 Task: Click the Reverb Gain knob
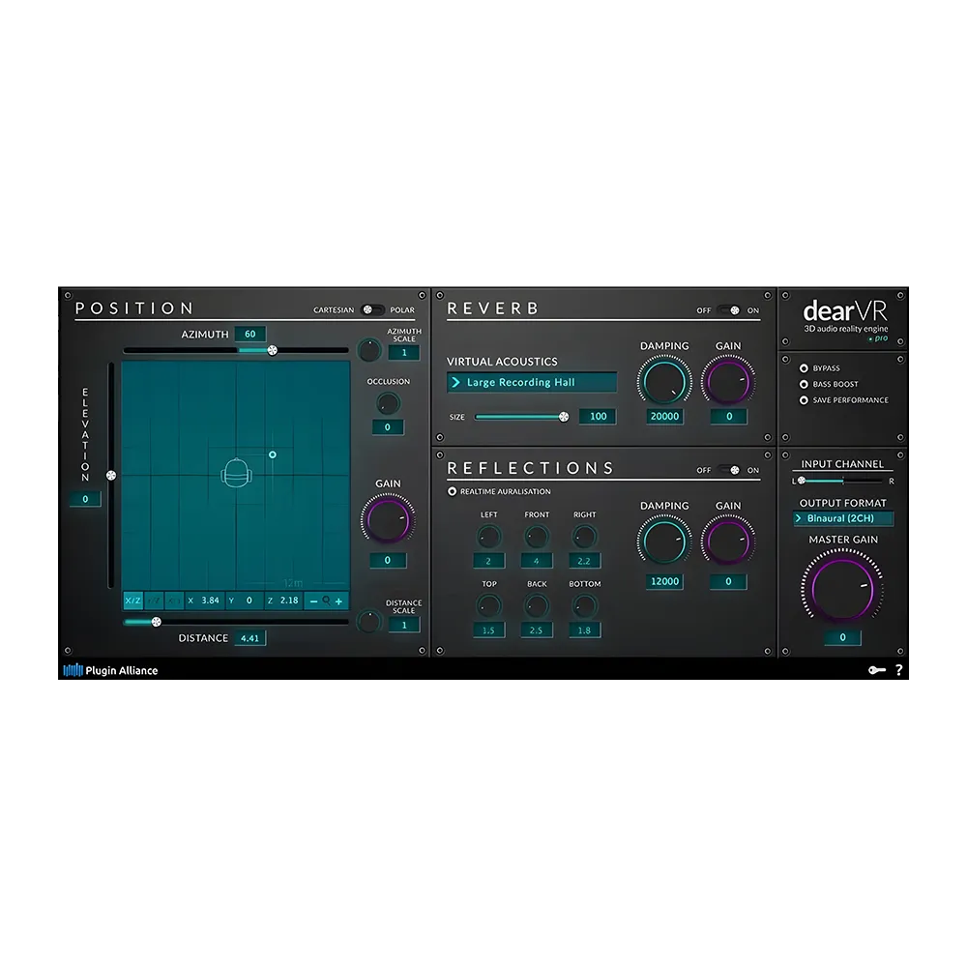728,380
